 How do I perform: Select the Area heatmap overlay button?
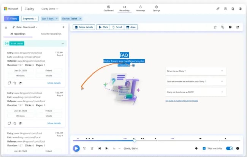pos(131,27)
